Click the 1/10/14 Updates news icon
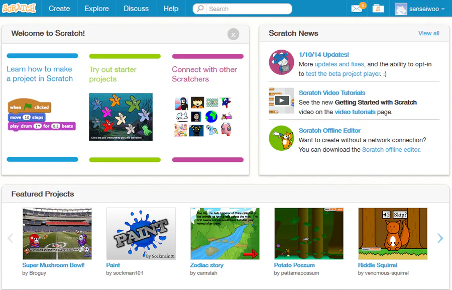The width and height of the screenshot is (452, 290). [281, 62]
